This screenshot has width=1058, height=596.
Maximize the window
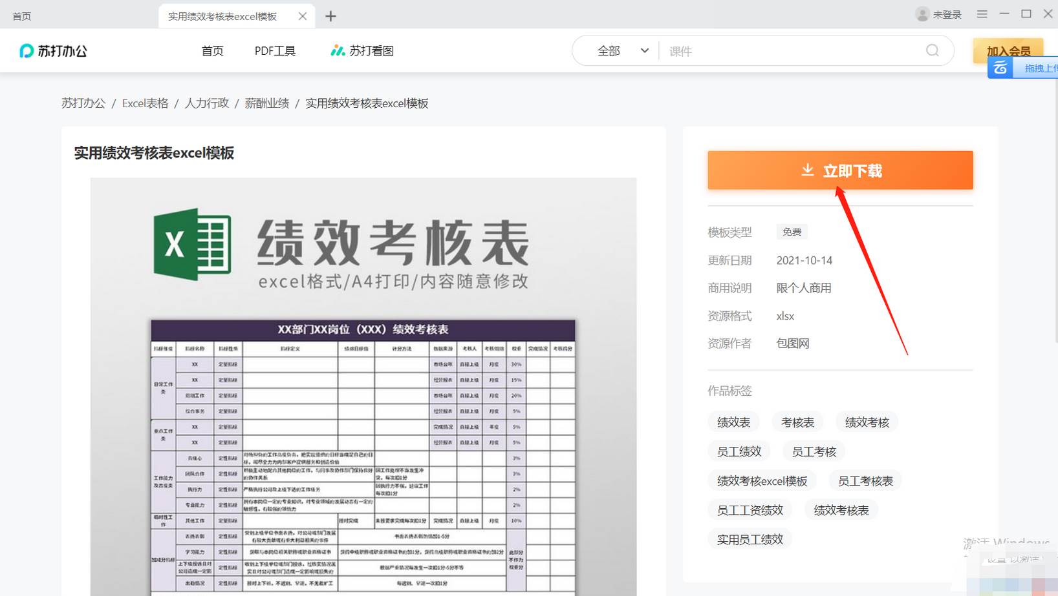1026,14
